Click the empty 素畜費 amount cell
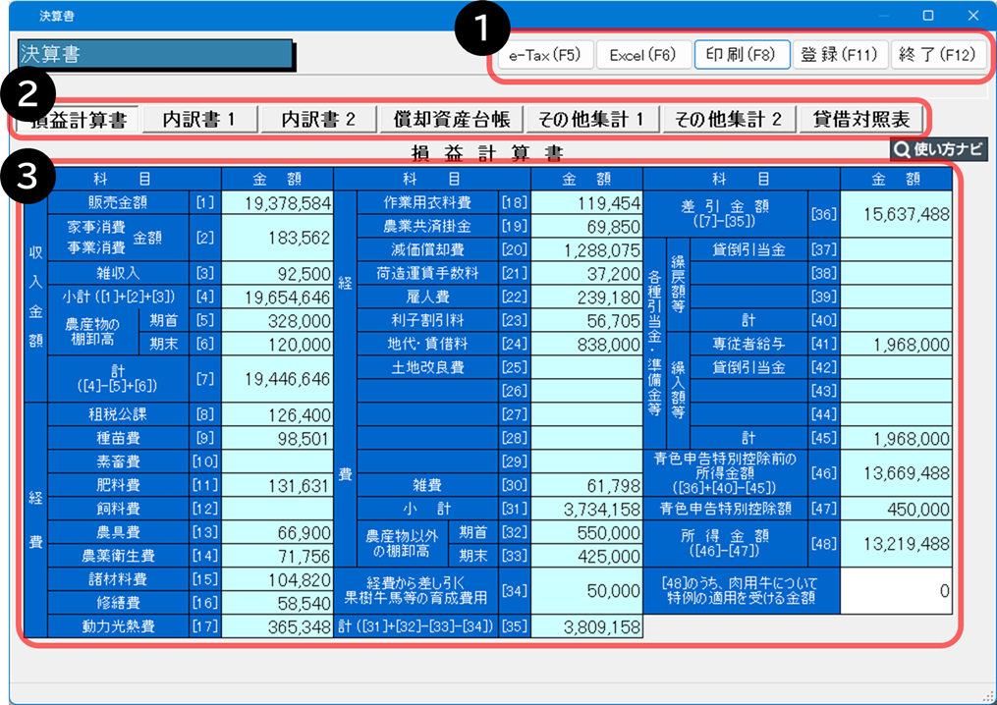997x705 pixels. pyautogui.click(x=277, y=461)
